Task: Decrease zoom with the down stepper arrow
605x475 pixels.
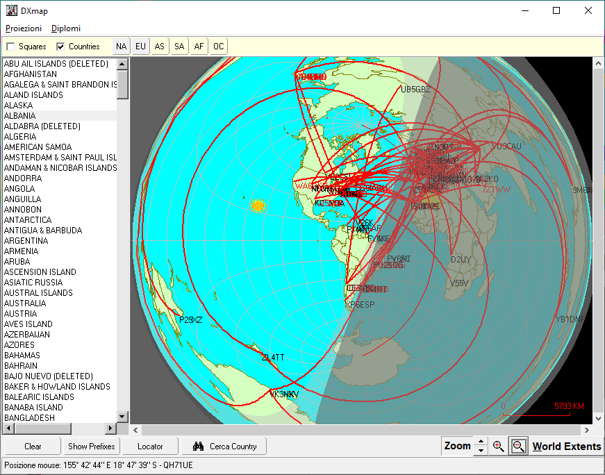Action: click(481, 451)
